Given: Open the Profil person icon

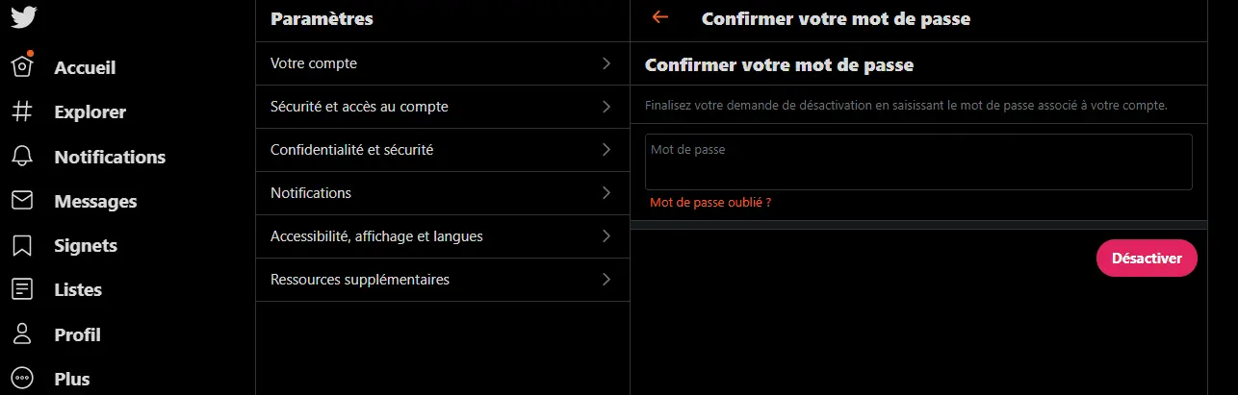Looking at the screenshot, I should [22, 334].
